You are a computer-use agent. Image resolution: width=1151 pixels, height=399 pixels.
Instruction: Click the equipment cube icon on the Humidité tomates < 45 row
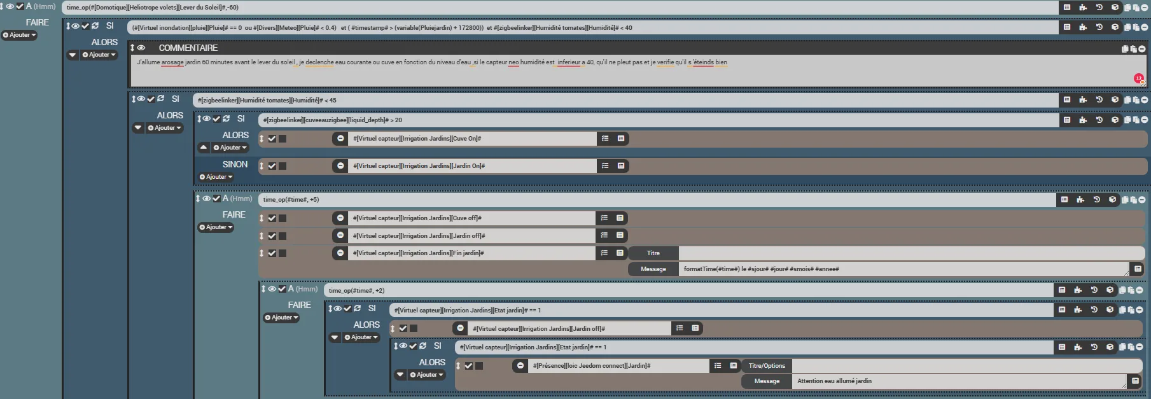[x=1115, y=100]
